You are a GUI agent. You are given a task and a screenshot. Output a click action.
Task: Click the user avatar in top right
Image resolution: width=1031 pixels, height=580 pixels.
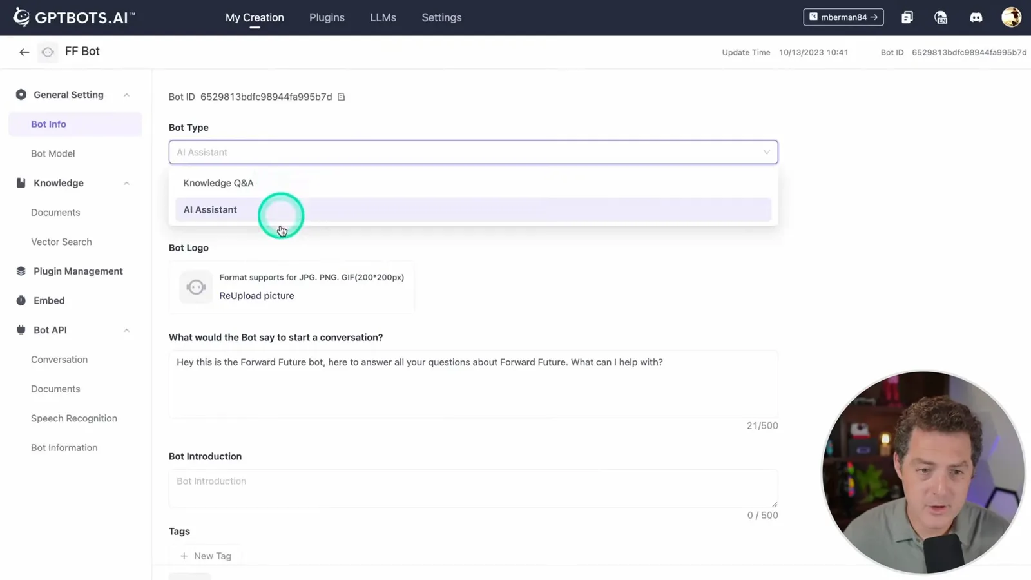[x=1011, y=17]
